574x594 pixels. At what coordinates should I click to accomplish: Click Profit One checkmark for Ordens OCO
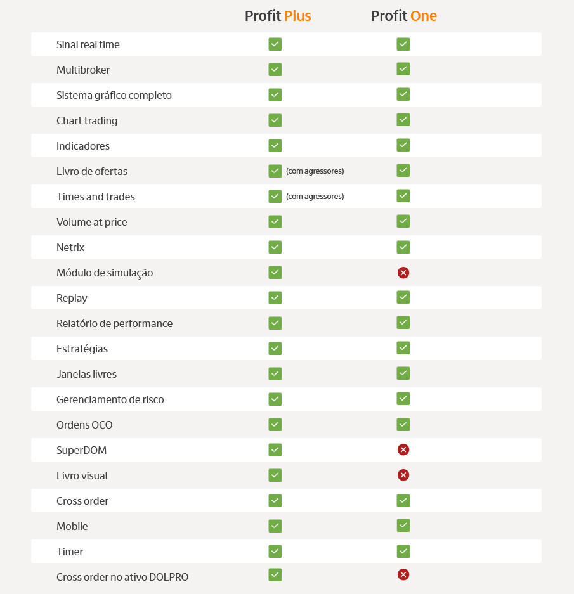point(403,424)
